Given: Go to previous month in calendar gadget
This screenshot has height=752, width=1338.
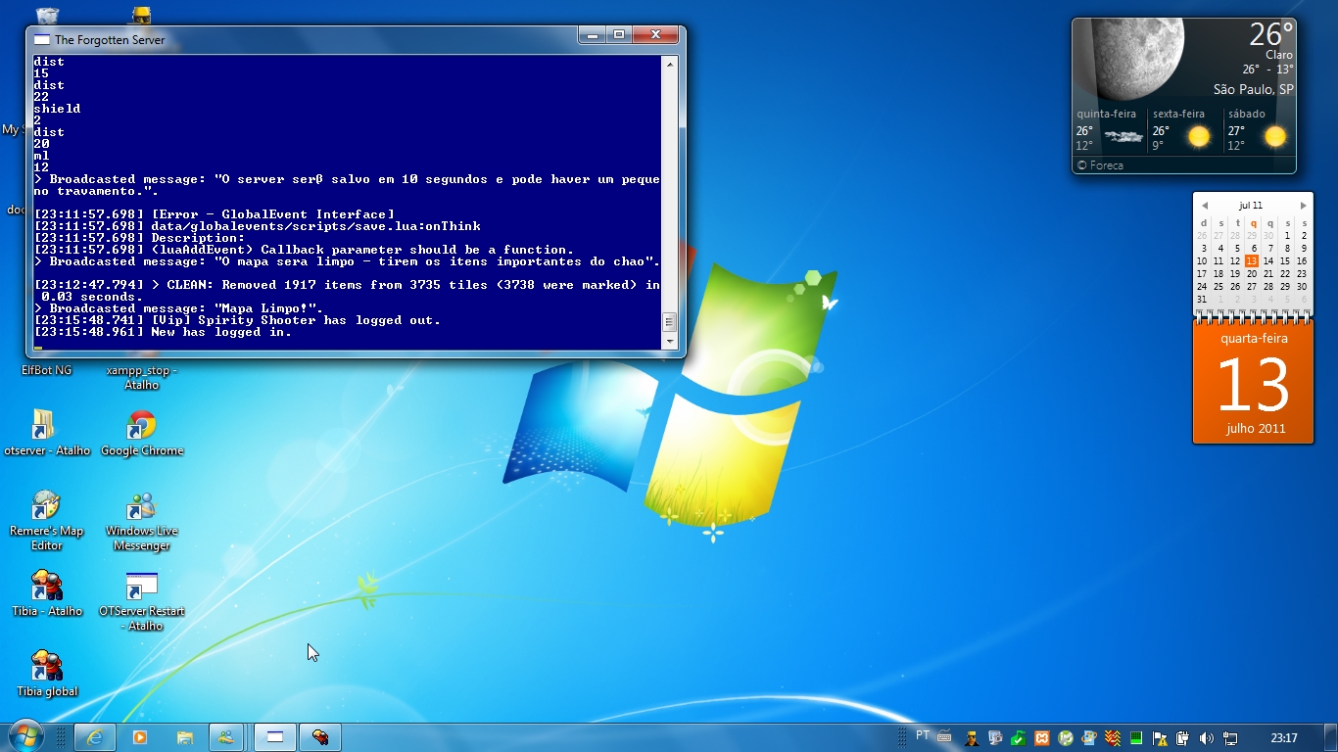Looking at the screenshot, I should point(1205,206).
